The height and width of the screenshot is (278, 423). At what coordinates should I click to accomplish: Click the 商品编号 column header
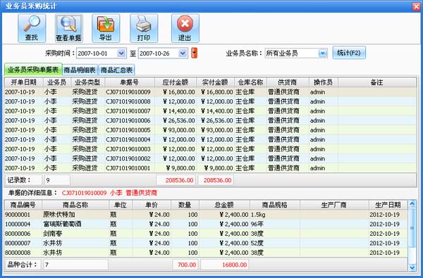23,205
